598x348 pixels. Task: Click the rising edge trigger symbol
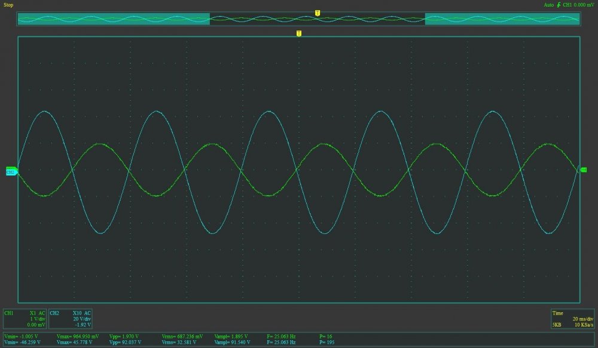pos(559,5)
